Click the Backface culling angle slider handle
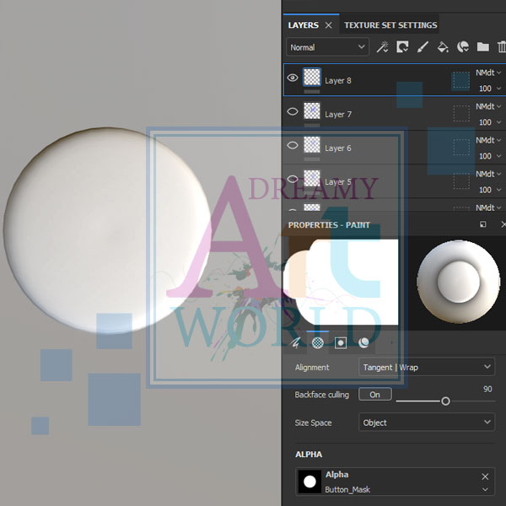The width and height of the screenshot is (506, 506). pyautogui.click(x=445, y=401)
